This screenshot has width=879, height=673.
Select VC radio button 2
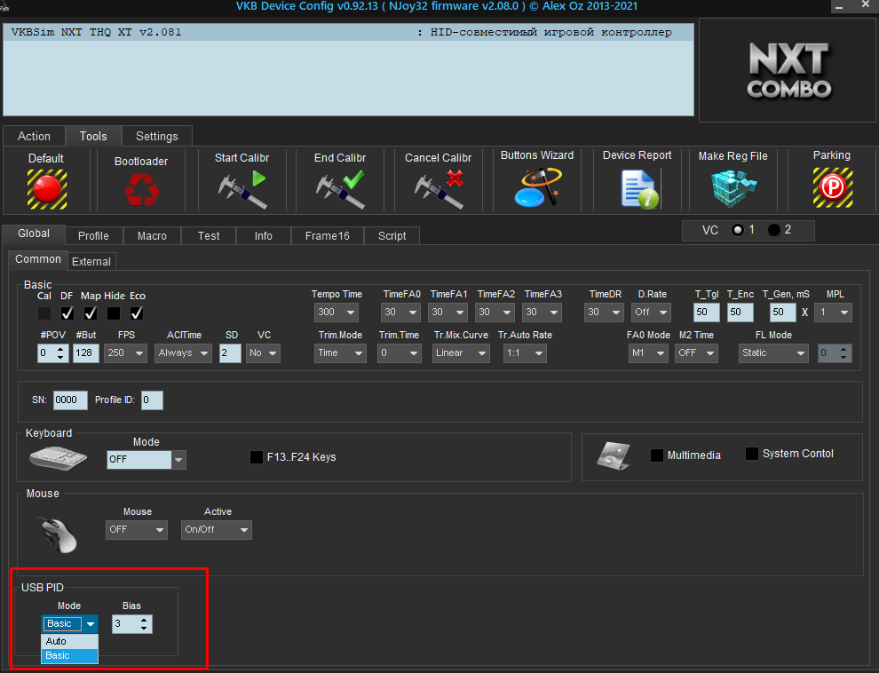(x=774, y=230)
